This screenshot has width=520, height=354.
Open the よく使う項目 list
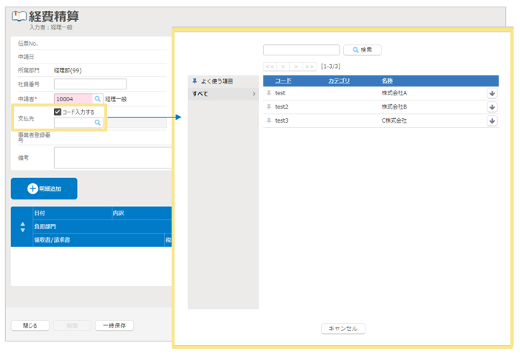216,81
